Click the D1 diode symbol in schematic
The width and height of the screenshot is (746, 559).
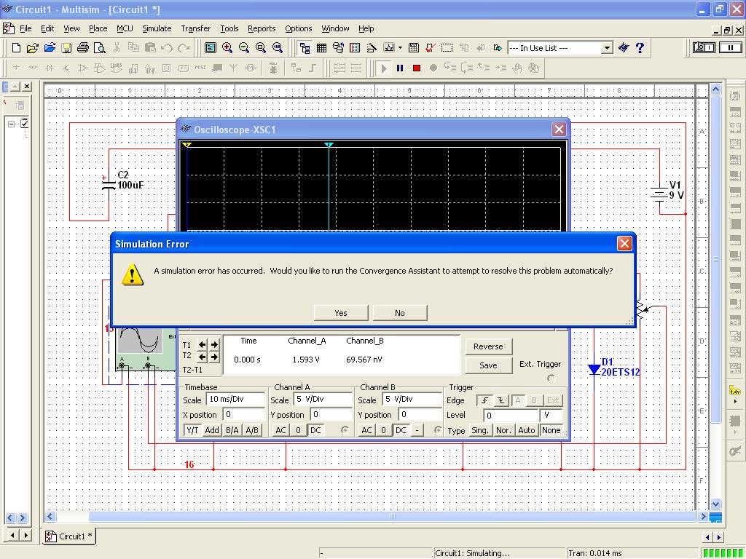594,369
